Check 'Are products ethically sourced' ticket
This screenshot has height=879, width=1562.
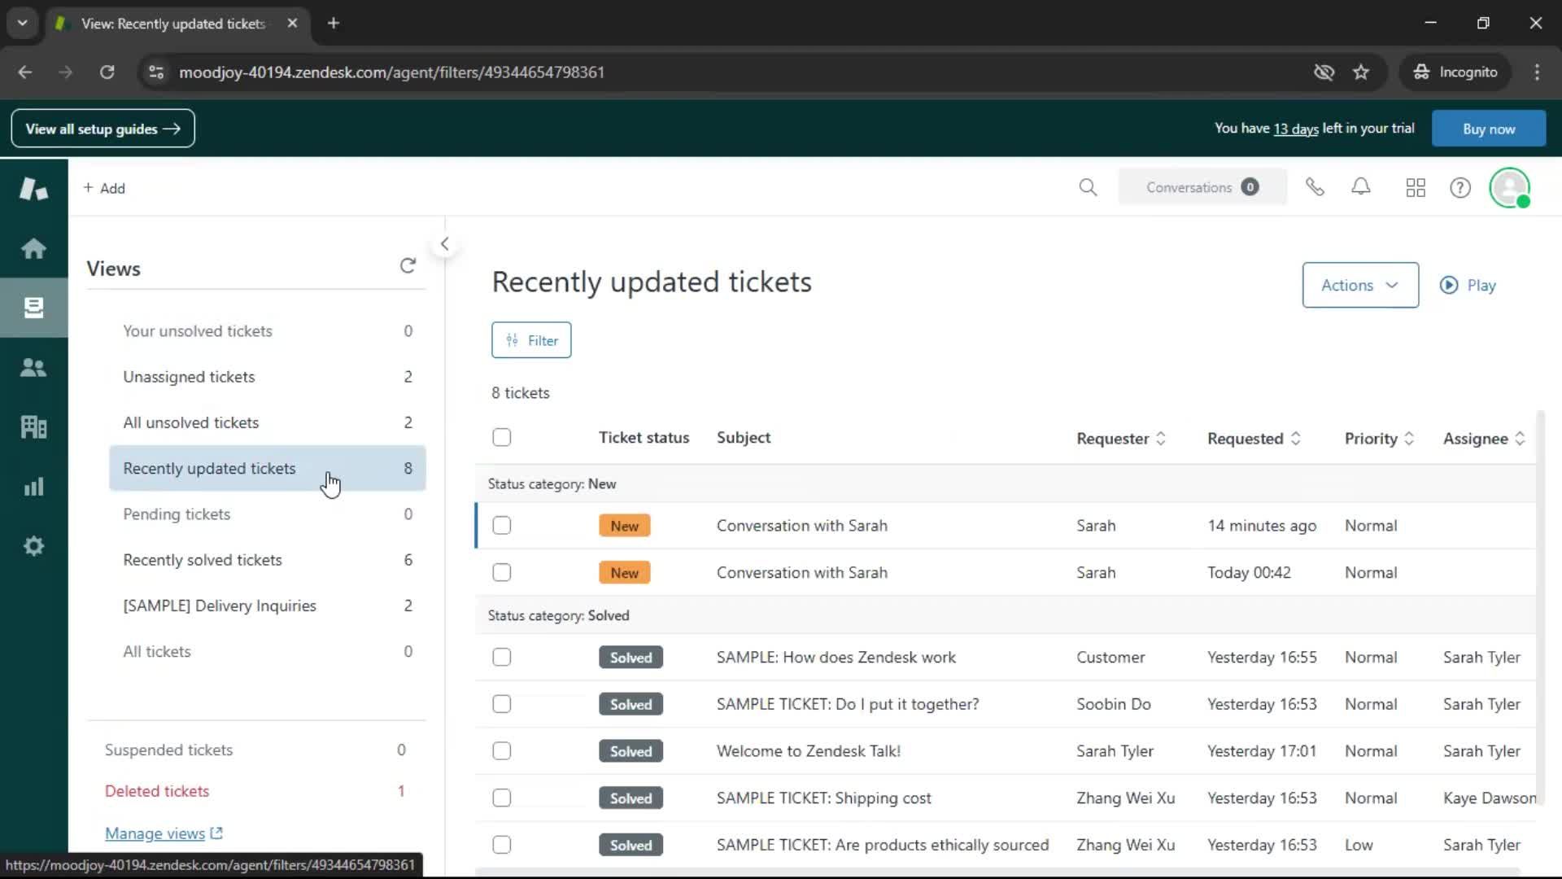coord(502,845)
